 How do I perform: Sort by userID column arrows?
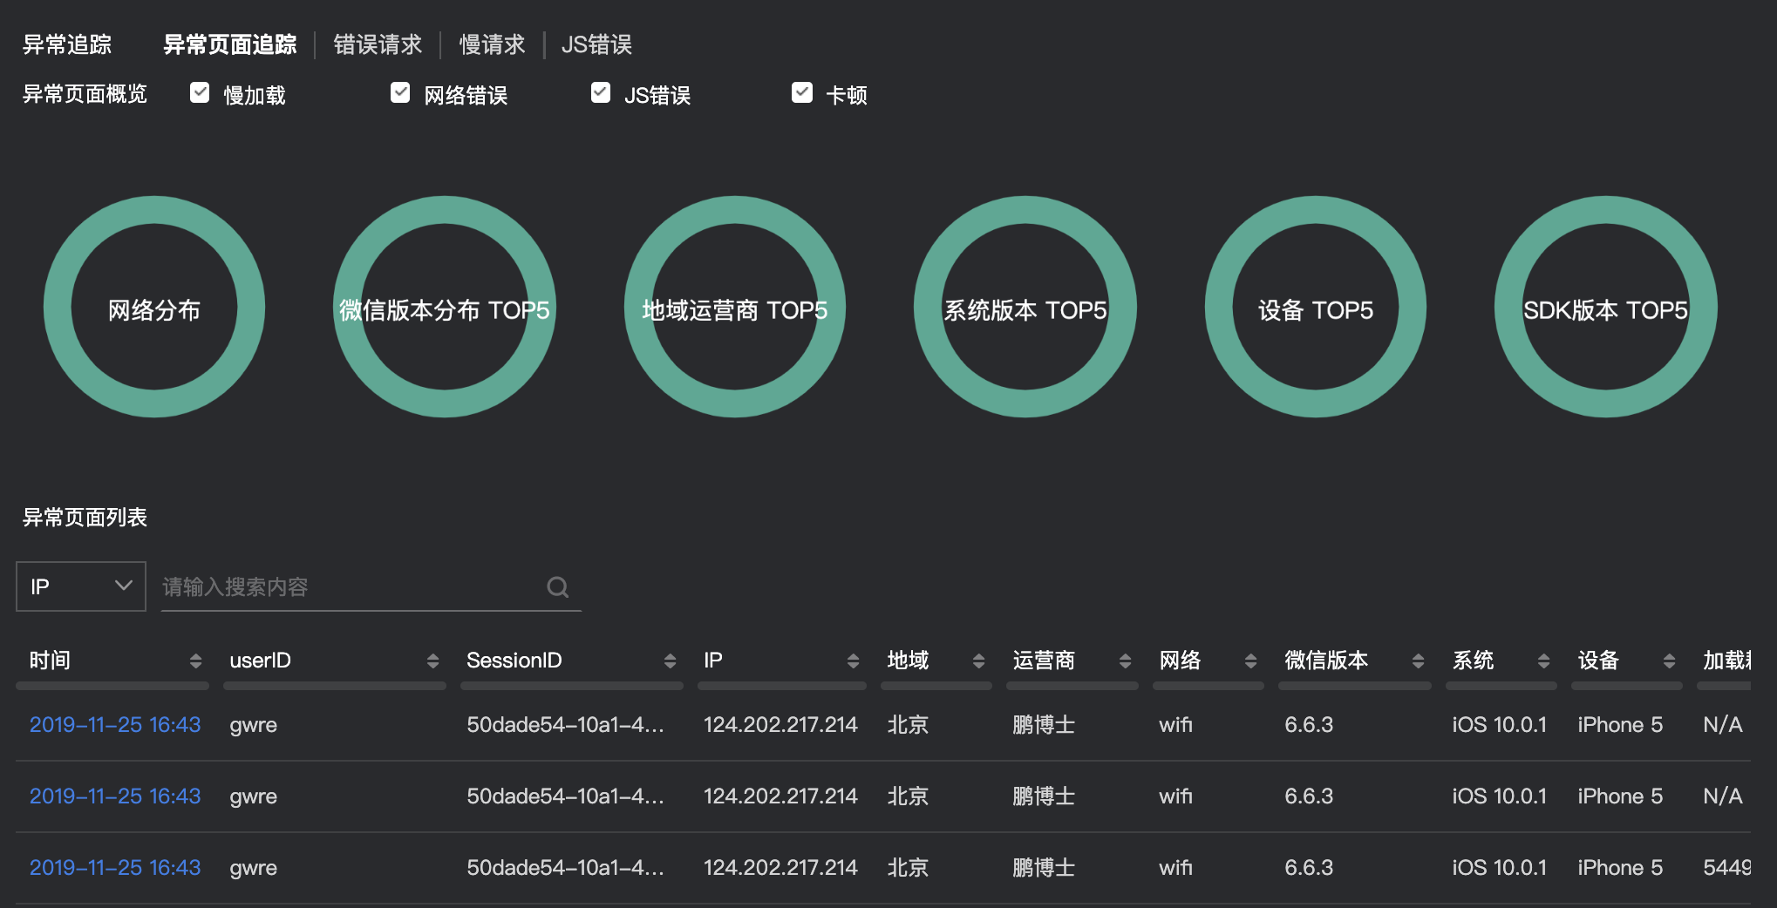coord(432,661)
